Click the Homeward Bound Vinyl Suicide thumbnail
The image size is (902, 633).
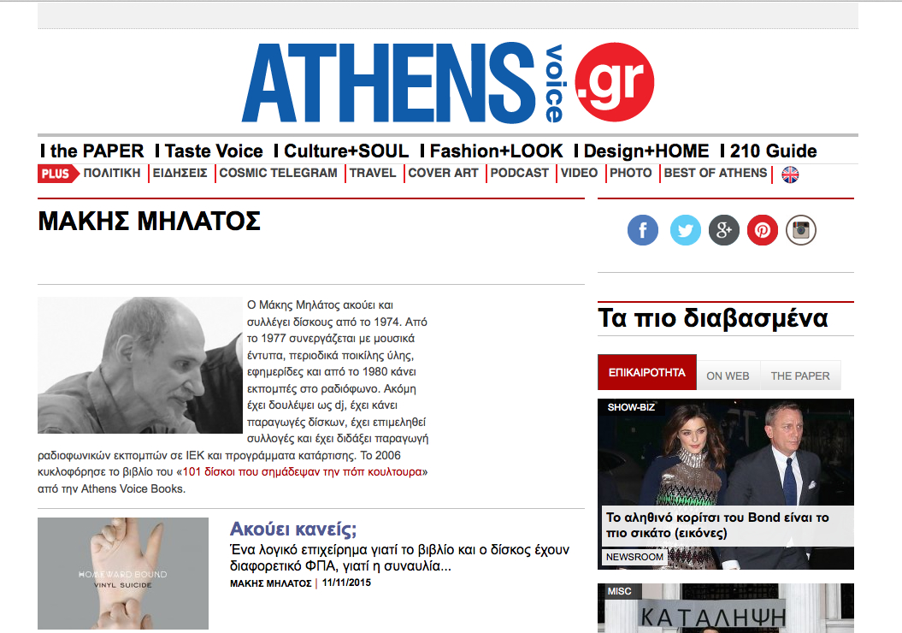[123, 573]
